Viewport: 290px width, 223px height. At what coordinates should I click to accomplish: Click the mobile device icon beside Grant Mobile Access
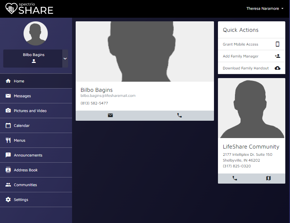[x=277, y=44]
